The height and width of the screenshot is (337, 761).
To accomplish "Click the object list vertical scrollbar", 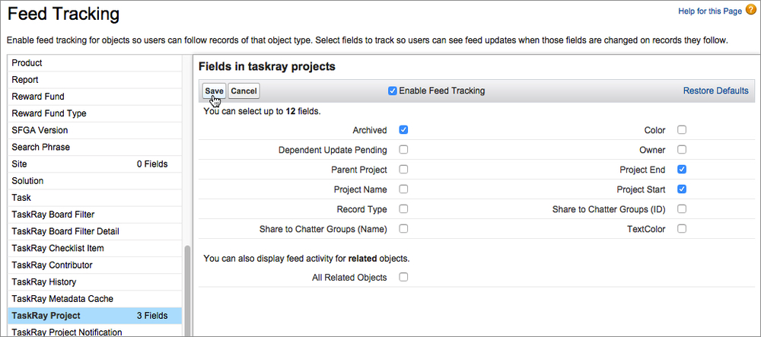I will pos(187,291).
